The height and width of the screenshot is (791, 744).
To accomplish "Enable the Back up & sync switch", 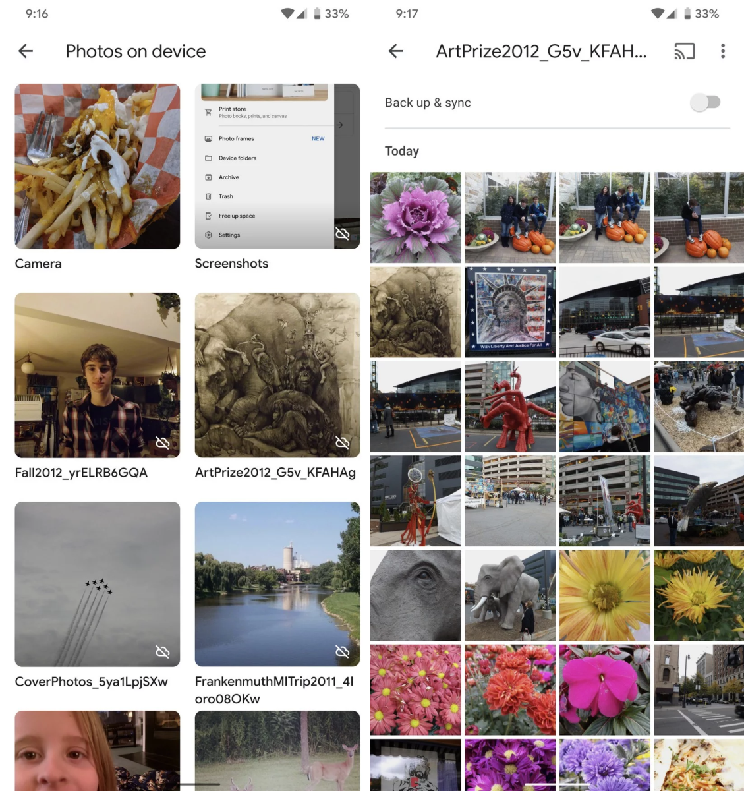I will [705, 102].
